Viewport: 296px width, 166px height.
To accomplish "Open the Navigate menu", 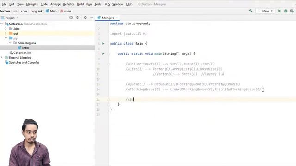I will tap(32, 4).
